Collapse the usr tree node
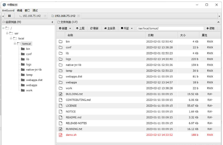Screen dimensions: 223x145 pyautogui.click(x=7, y=33)
